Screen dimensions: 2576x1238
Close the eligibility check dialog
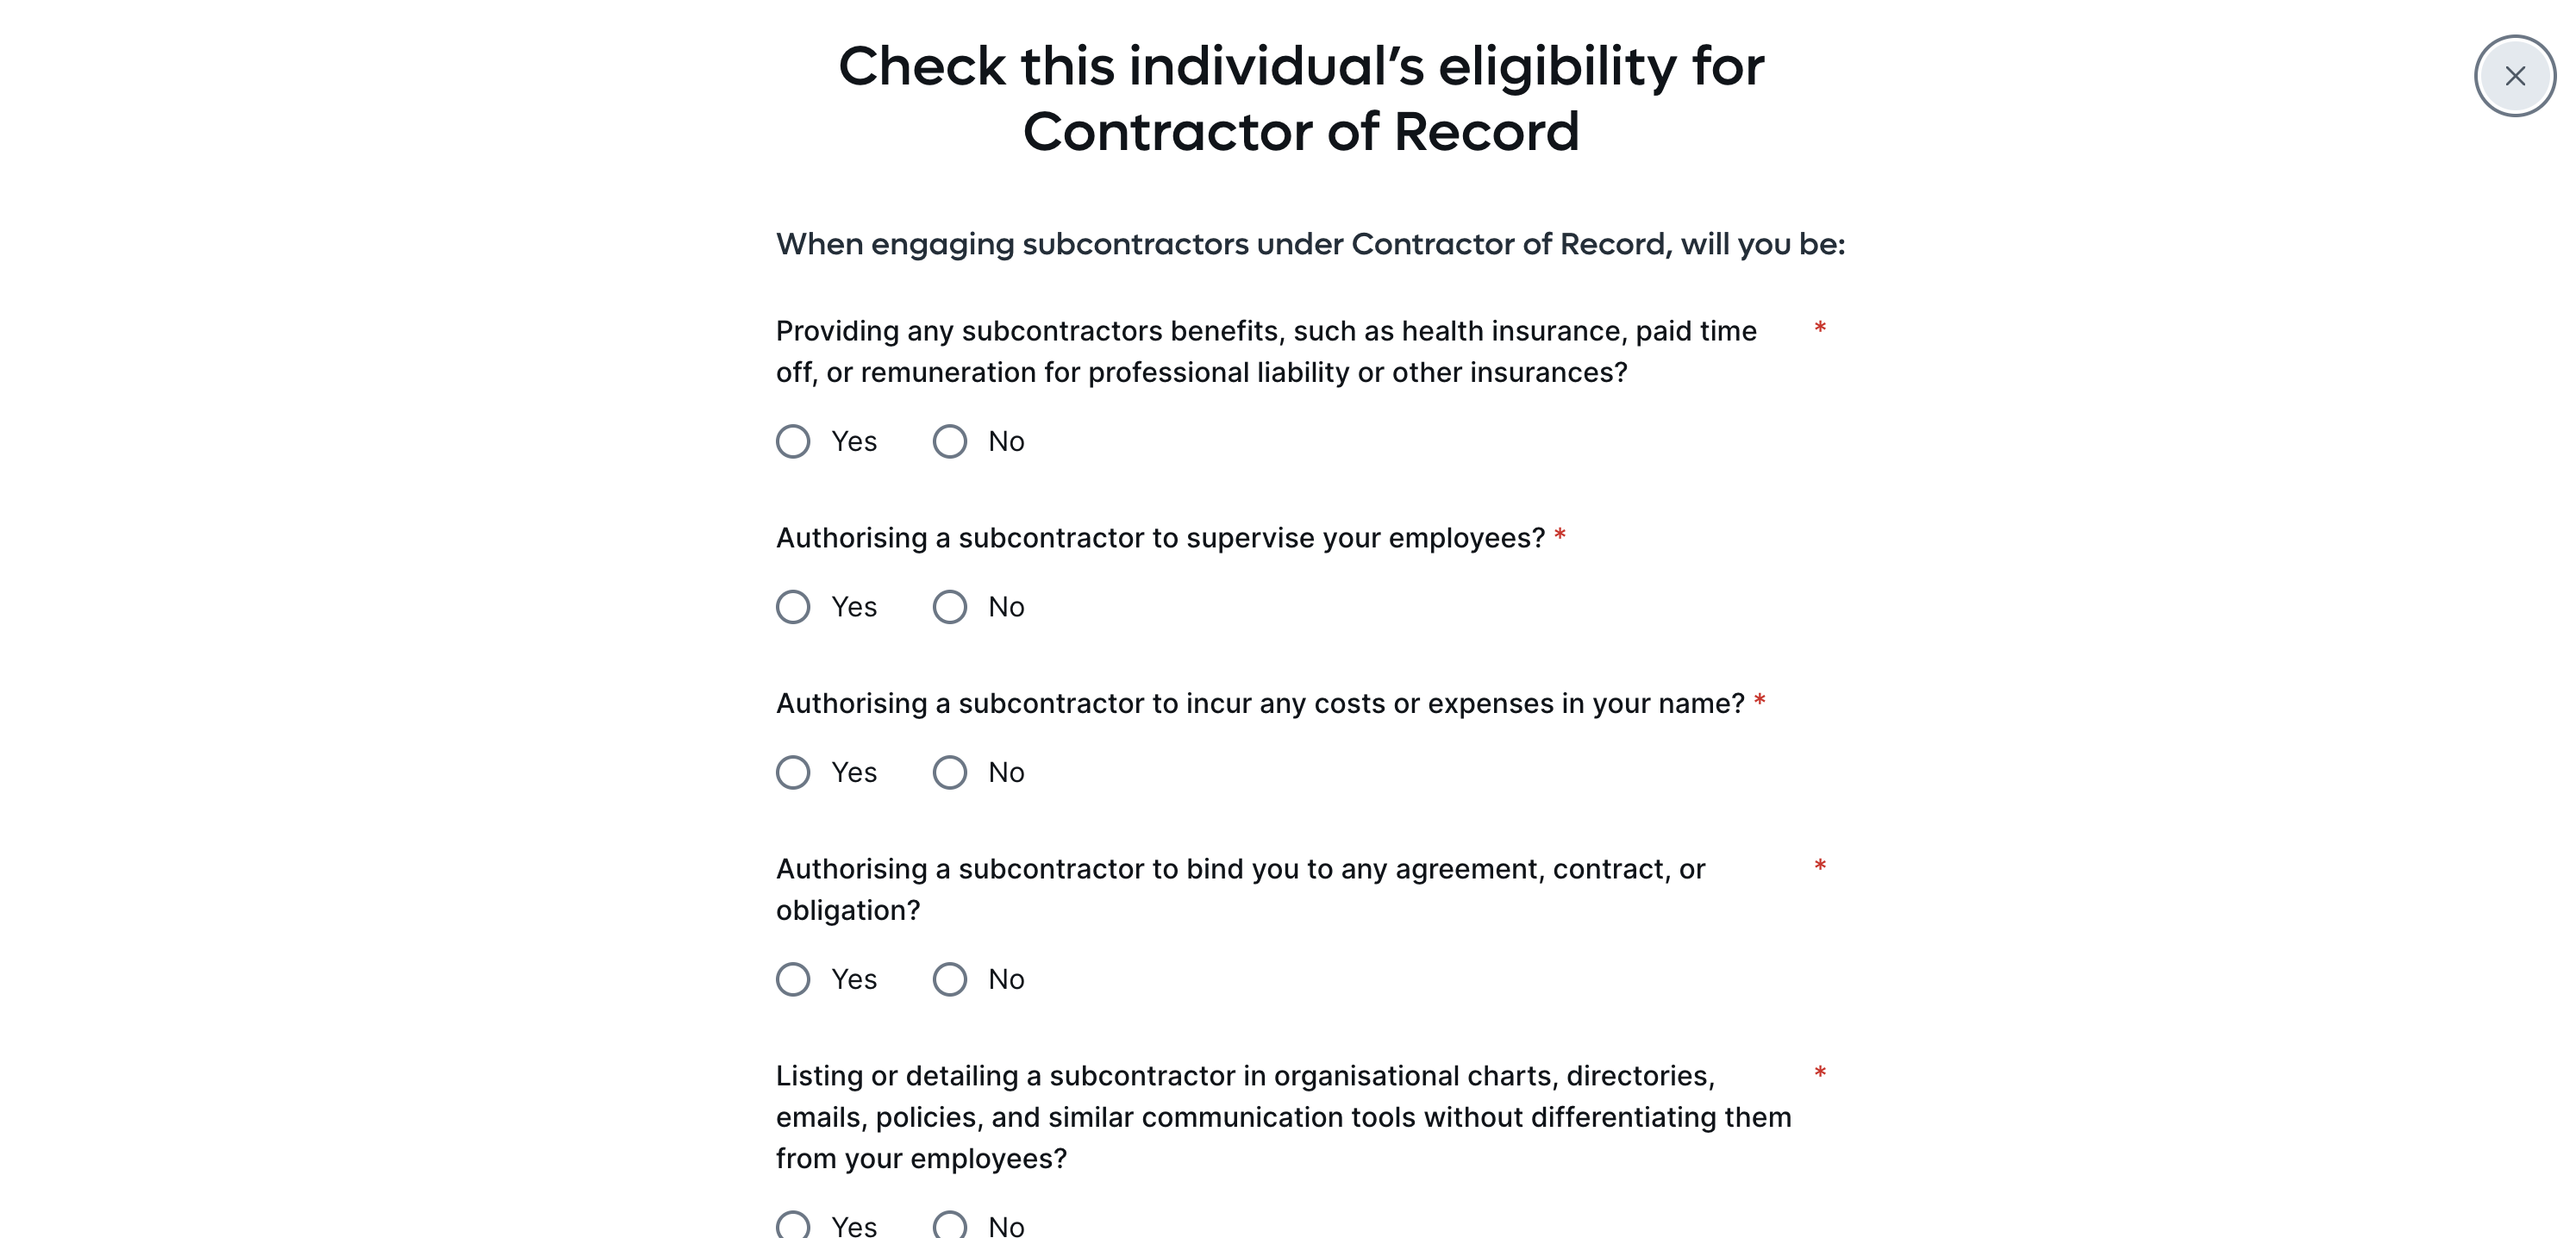coord(2514,76)
